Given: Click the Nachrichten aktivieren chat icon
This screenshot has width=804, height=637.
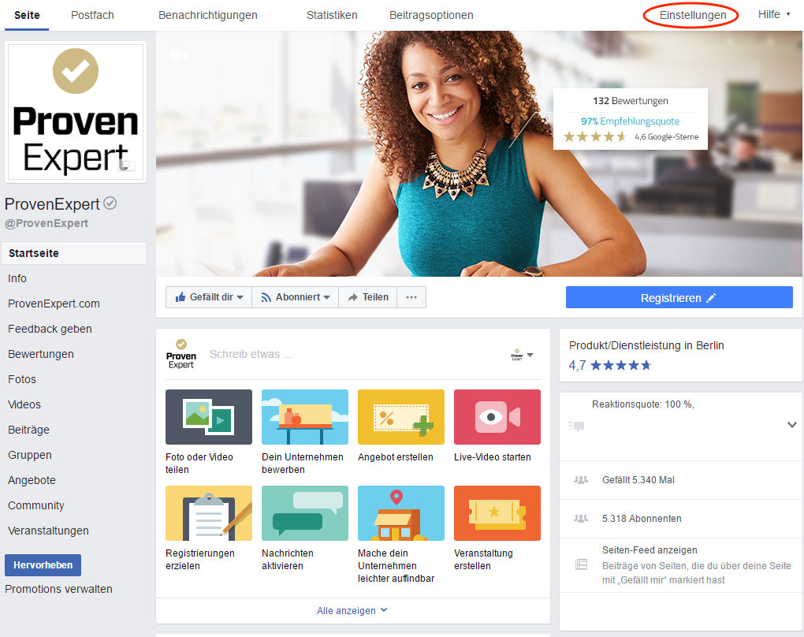Looking at the screenshot, I should (x=304, y=513).
